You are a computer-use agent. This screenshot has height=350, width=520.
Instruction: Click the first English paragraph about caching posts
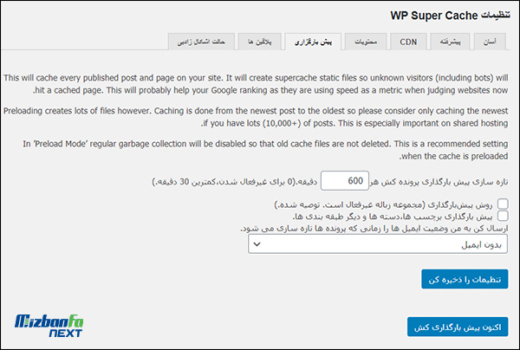(260, 84)
